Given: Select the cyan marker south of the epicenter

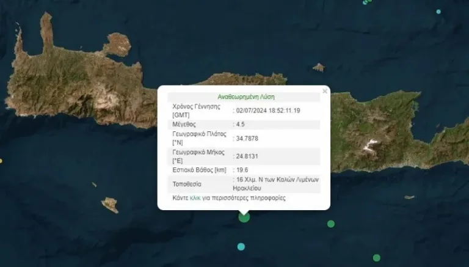Looking at the screenshot, I should click(241, 246).
